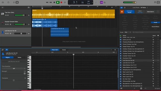Screen dimensions: 161x91
Task: Solo the Daylight Sample Stabs track
Action: coord(8,24)
